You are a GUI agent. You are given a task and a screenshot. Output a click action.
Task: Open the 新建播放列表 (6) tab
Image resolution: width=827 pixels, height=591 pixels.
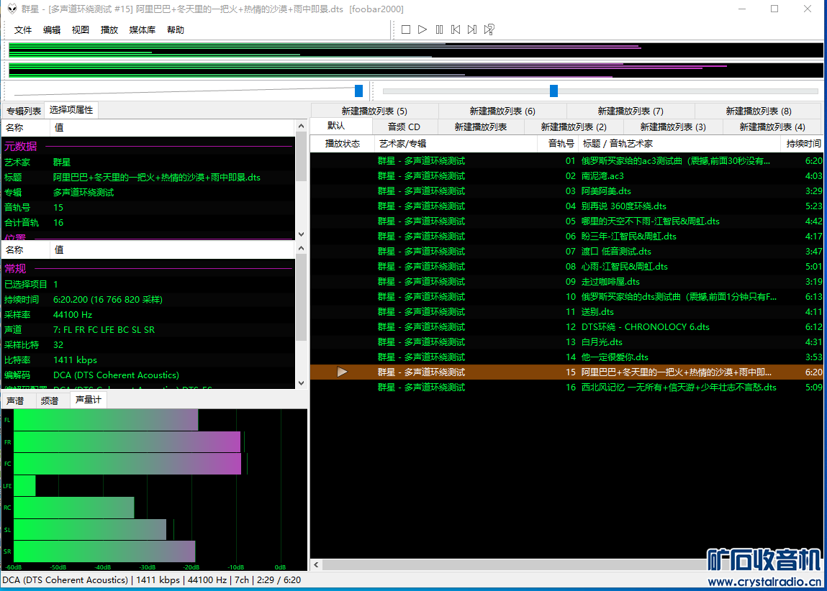(x=502, y=111)
